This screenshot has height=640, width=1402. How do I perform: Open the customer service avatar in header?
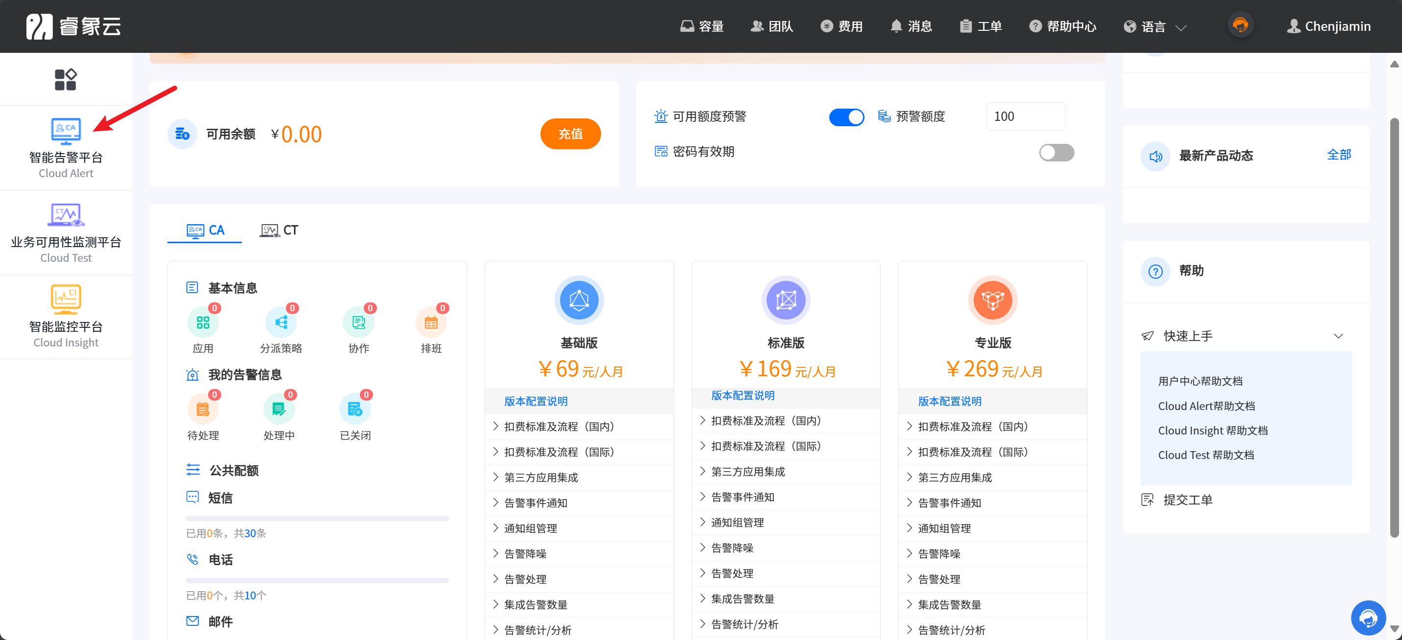[1240, 25]
